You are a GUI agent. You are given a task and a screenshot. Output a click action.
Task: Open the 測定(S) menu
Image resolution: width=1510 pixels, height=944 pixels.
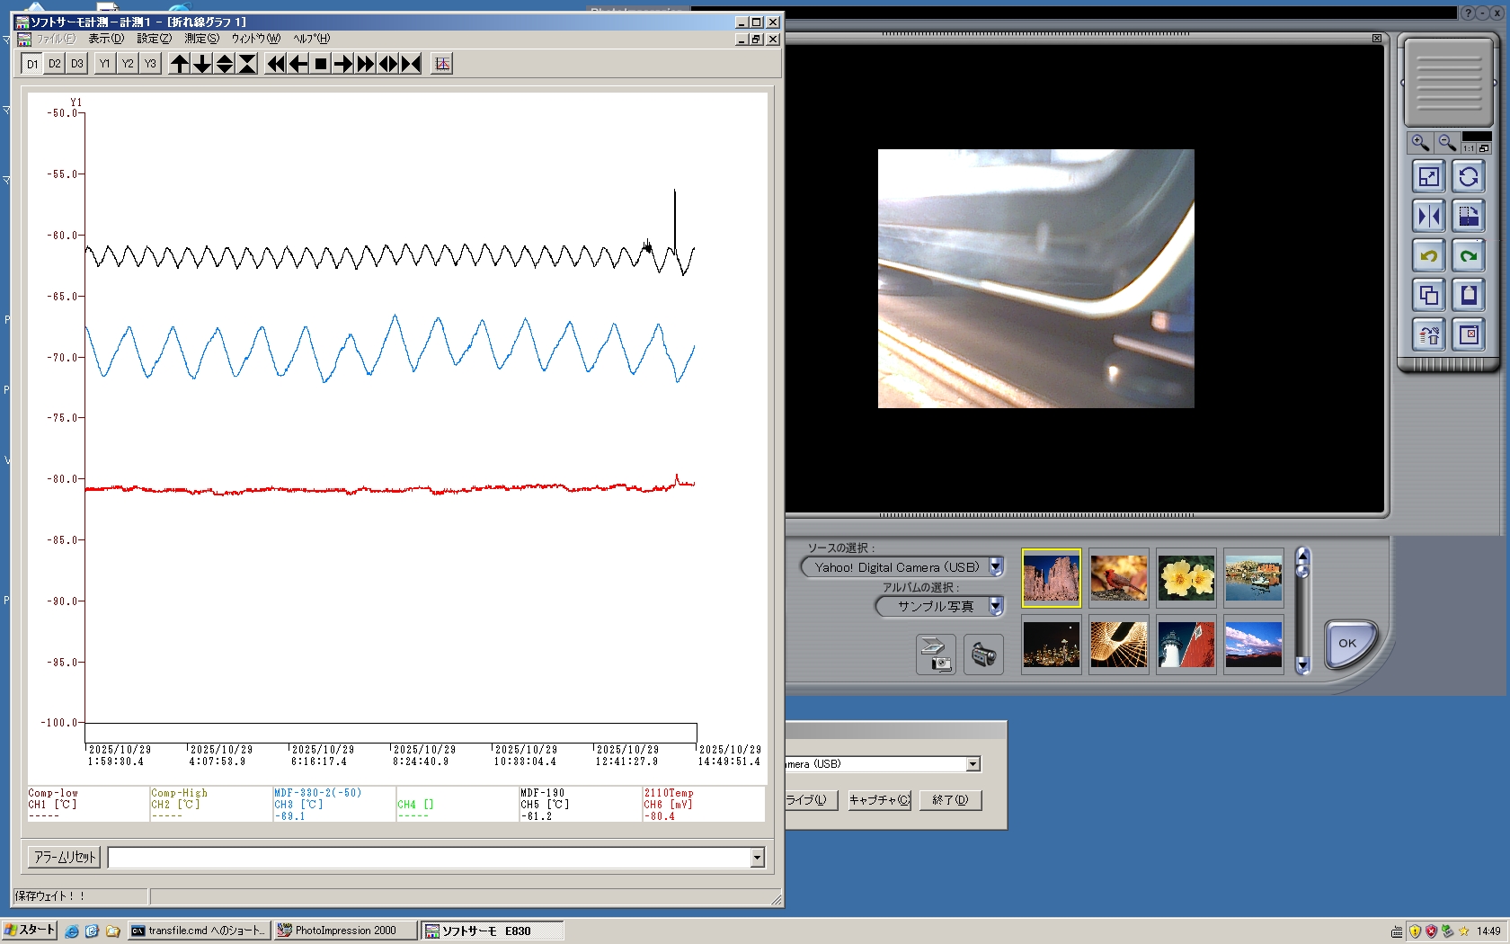(201, 39)
